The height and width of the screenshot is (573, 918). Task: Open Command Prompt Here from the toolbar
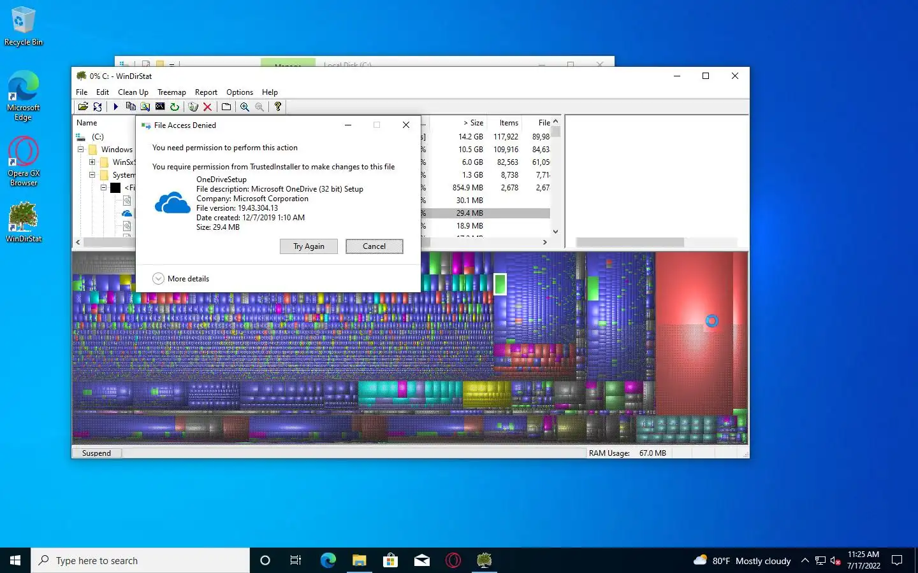(160, 107)
